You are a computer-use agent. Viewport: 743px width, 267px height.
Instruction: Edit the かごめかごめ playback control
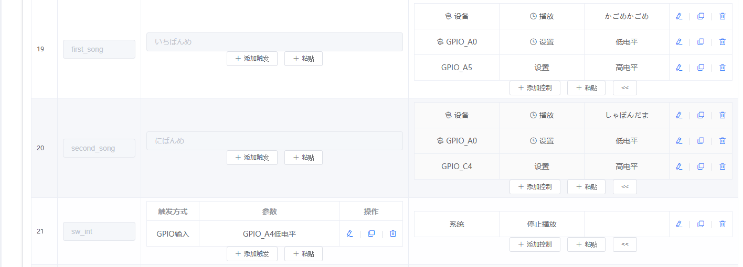click(x=679, y=16)
